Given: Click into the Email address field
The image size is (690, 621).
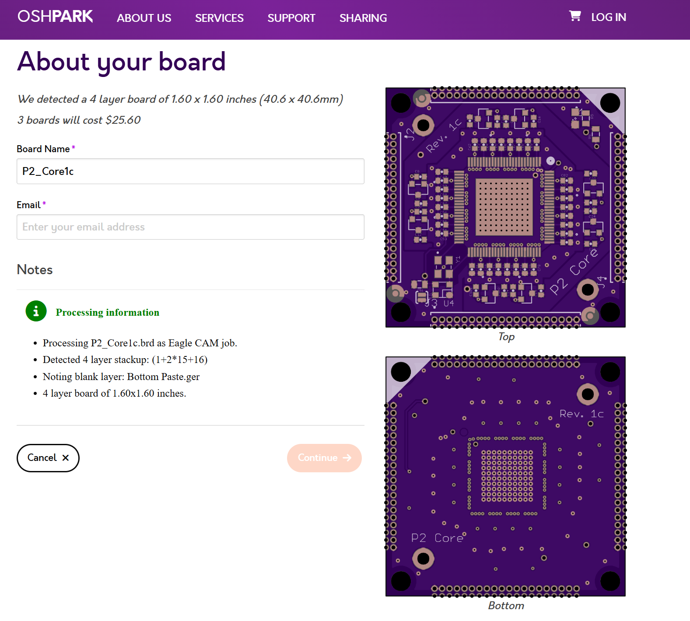Looking at the screenshot, I should (x=190, y=227).
